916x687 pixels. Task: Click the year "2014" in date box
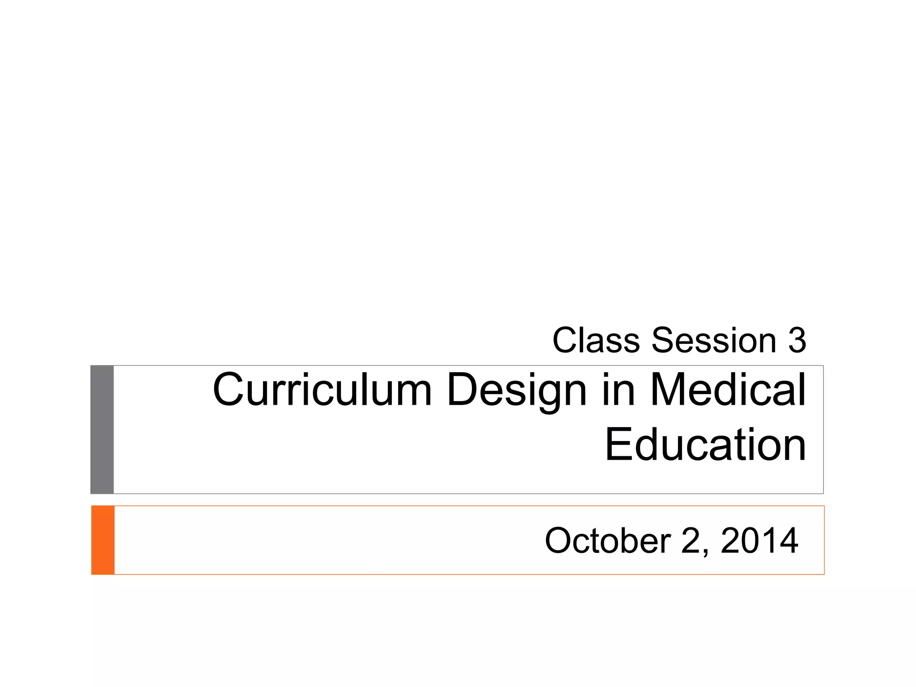(759, 540)
